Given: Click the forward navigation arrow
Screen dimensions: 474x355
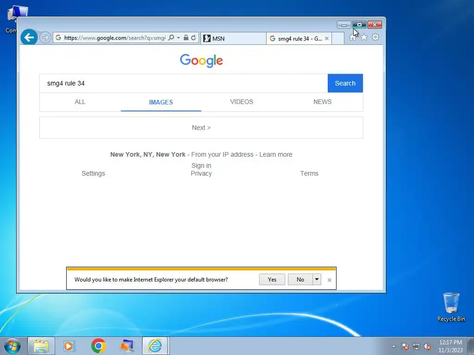Looking at the screenshot, I should point(45,38).
